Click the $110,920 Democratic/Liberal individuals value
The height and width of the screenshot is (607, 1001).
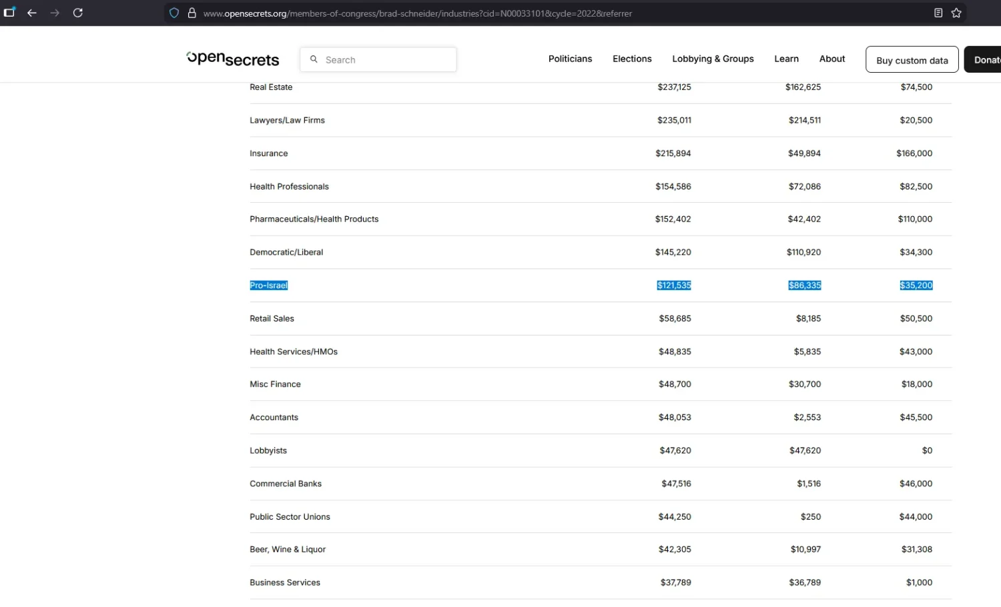pos(804,253)
